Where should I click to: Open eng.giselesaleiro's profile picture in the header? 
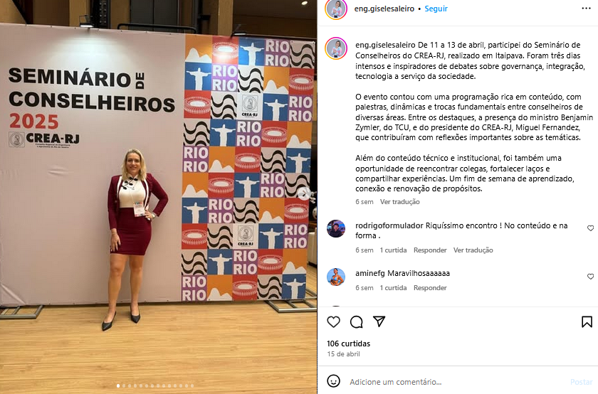click(336, 9)
